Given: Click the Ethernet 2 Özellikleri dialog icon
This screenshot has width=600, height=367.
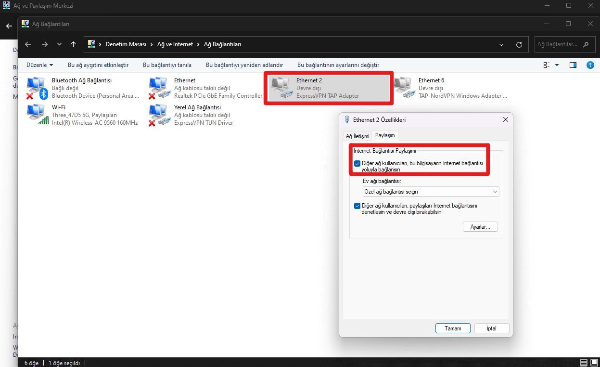Looking at the screenshot, I should click(347, 119).
